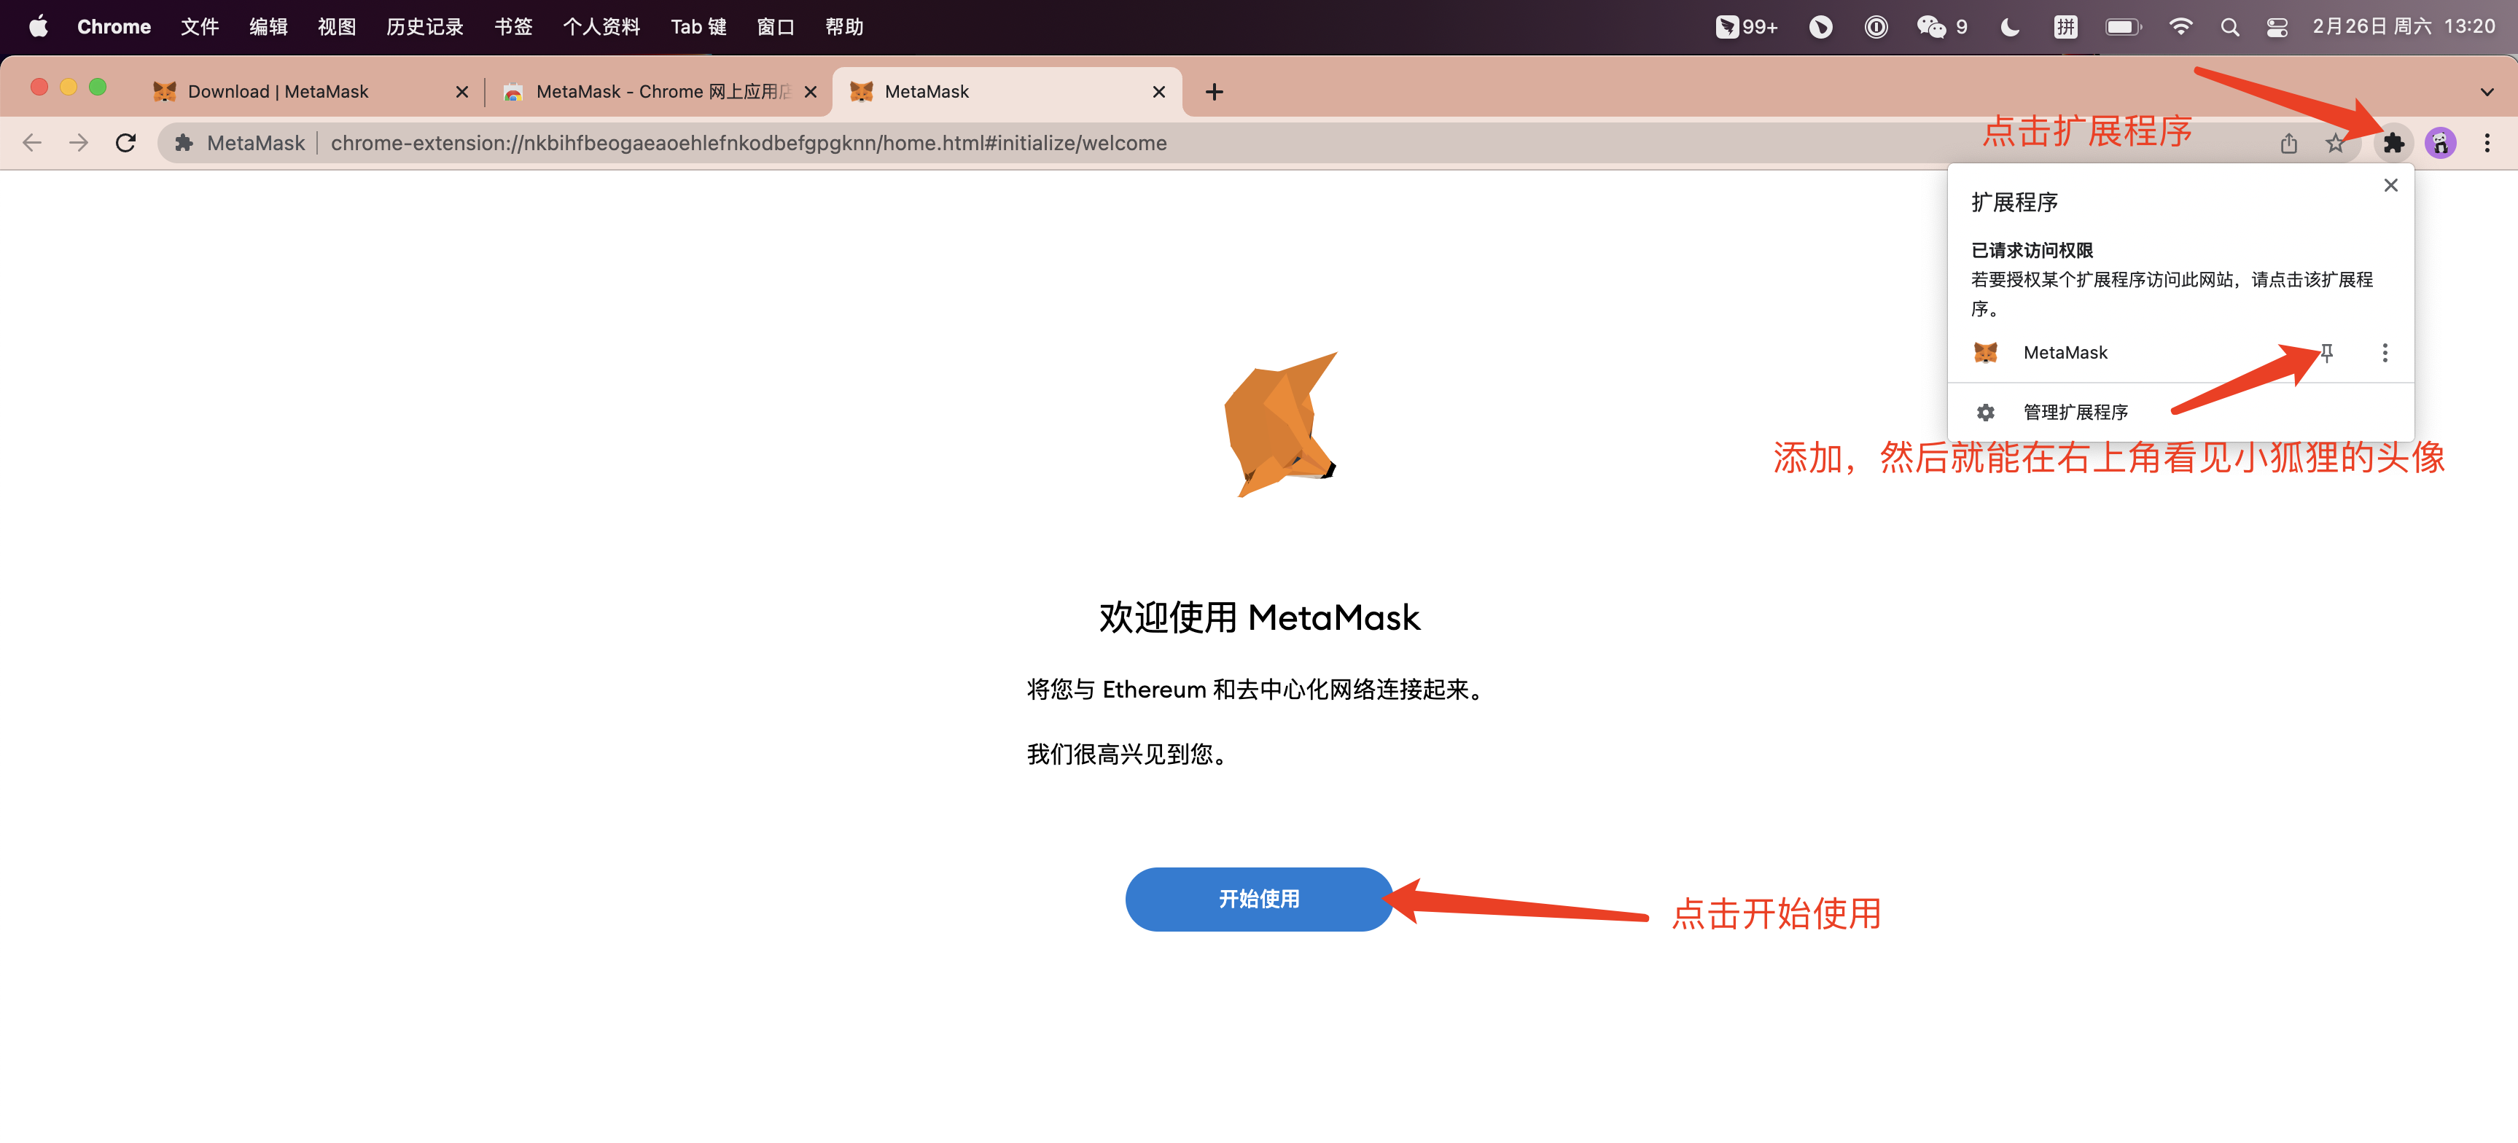This screenshot has width=2518, height=1143.
Task: Switch to Download | MetaMask tab
Action: [278, 92]
